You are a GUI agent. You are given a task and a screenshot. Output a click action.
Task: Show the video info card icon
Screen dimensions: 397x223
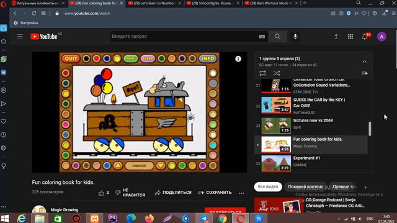[x=238, y=59]
